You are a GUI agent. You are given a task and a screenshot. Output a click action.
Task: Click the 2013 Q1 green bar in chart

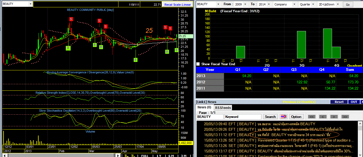[x=240, y=52]
